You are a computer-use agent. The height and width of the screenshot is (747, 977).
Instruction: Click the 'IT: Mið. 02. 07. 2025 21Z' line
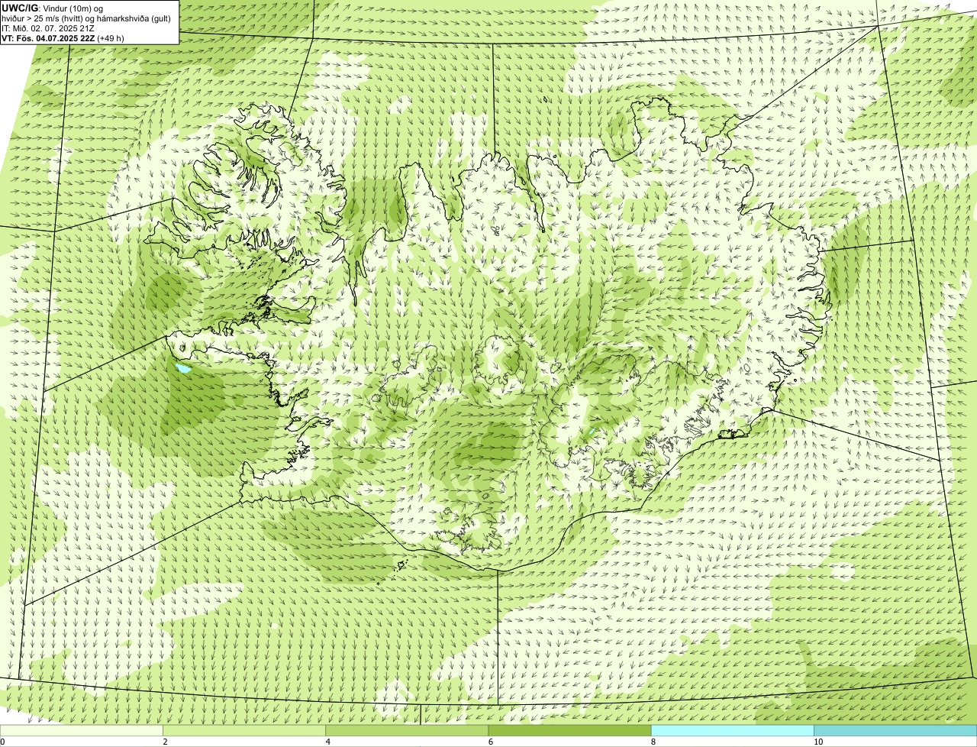tap(49, 28)
